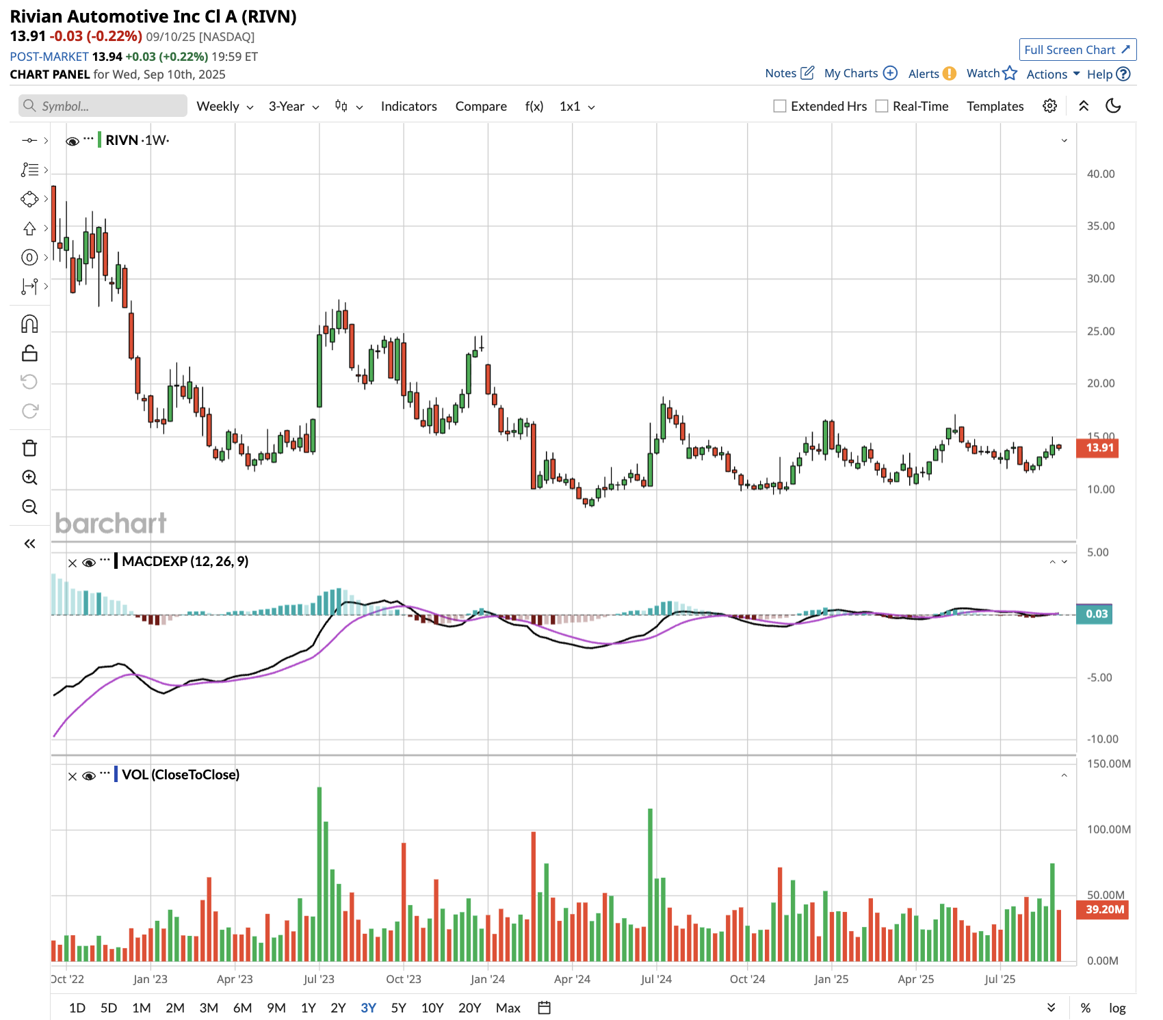
Task: Remove the MACDEXP indicator pane
Action: [73, 563]
